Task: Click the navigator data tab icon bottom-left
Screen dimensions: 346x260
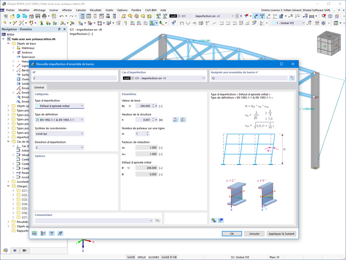Action: click(5, 250)
